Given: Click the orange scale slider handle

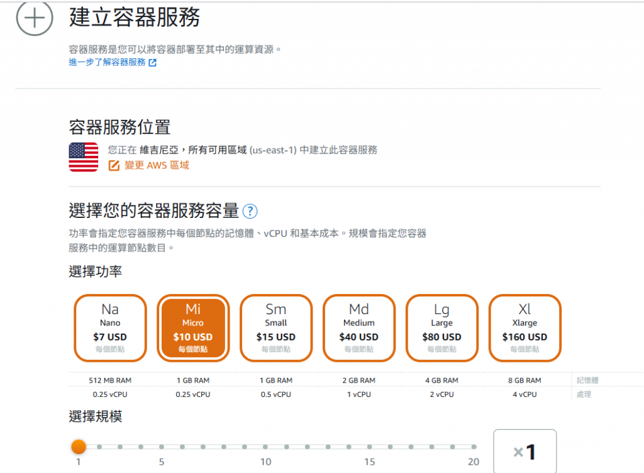Looking at the screenshot, I should [x=79, y=447].
